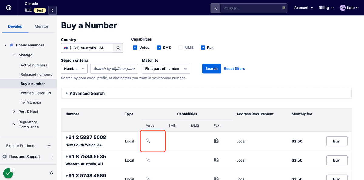Open the Kate user avatar menu
The image size is (364, 180).
tap(349, 8)
